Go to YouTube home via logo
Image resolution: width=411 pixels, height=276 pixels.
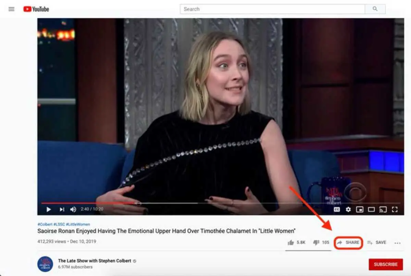(36, 9)
